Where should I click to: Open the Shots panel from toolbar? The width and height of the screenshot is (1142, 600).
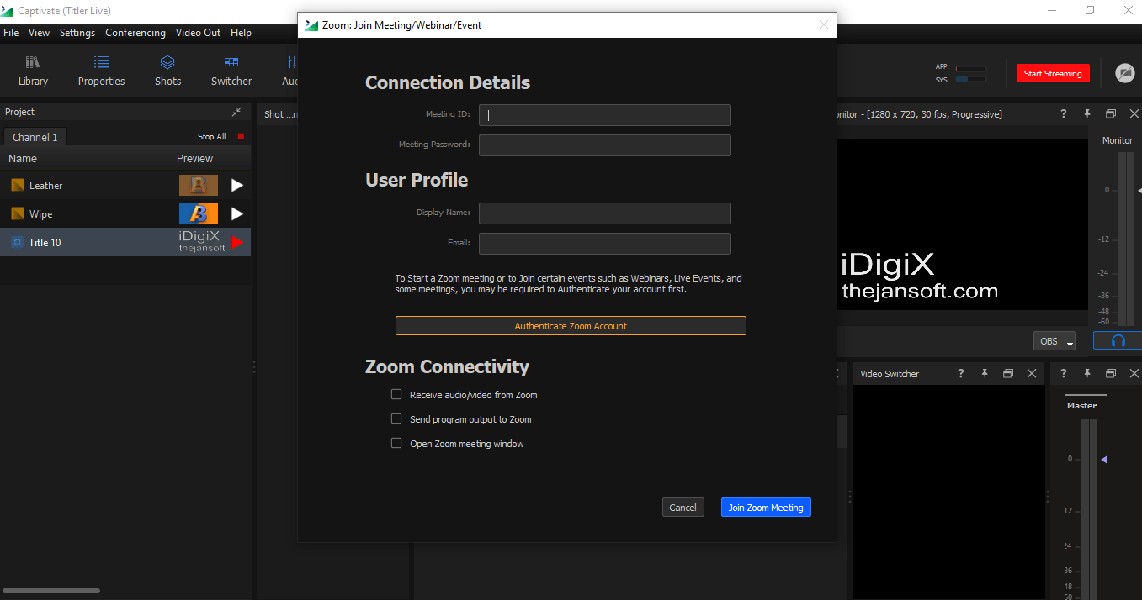pyautogui.click(x=167, y=71)
